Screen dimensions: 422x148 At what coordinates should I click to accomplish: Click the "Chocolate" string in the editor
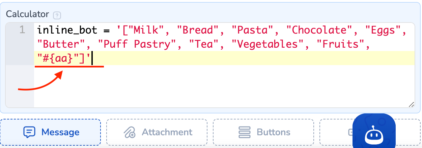point(318,31)
